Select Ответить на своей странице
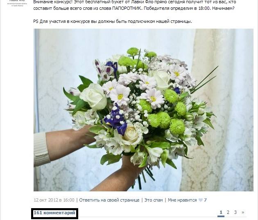258x220 pixels. point(109,200)
